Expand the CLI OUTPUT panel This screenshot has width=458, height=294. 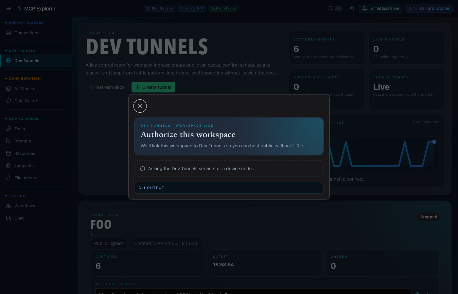click(229, 188)
